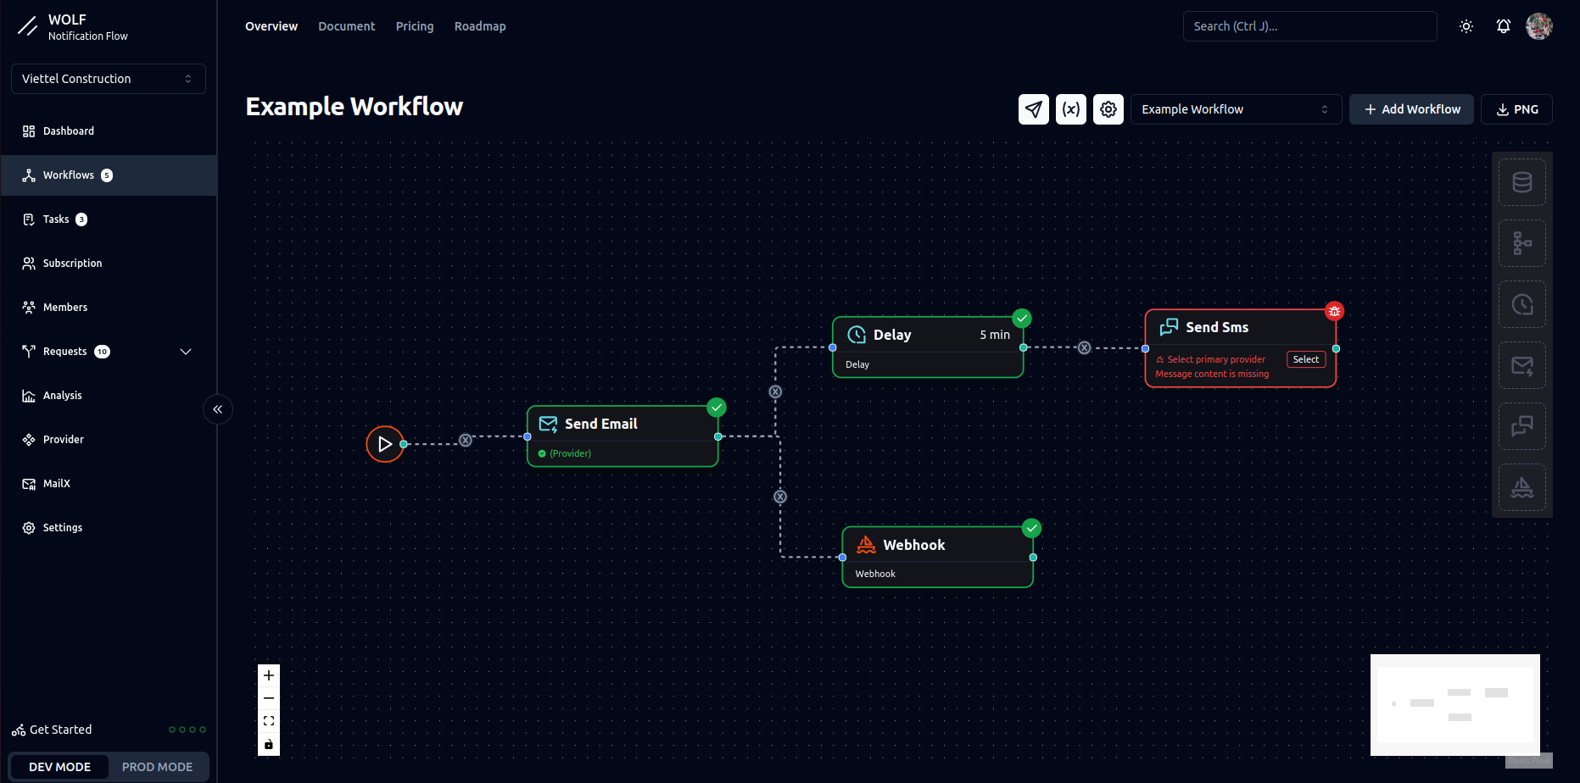Select the database node in the palette
Viewport: 1580px width, 783px height.
[1521, 181]
